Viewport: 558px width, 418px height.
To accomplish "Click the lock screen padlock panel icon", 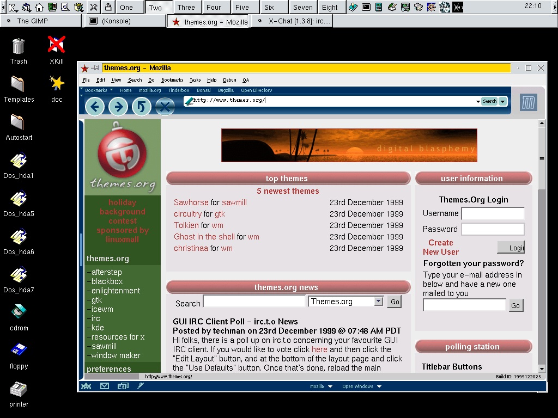I will coord(108,7).
